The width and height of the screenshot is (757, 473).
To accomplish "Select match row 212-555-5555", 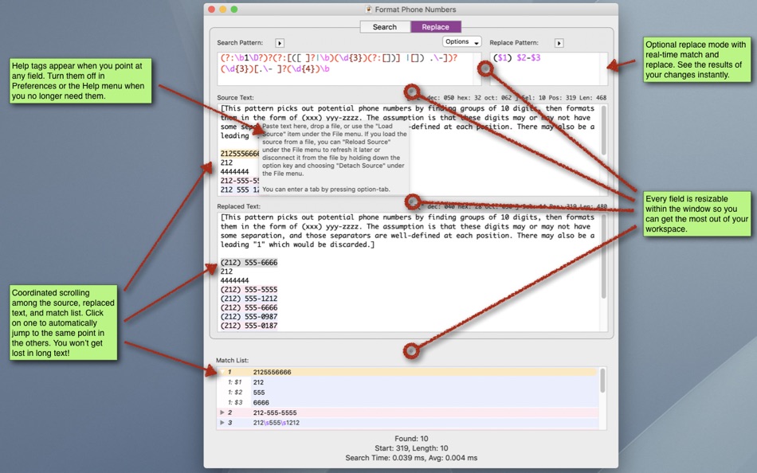I will pyautogui.click(x=408, y=412).
